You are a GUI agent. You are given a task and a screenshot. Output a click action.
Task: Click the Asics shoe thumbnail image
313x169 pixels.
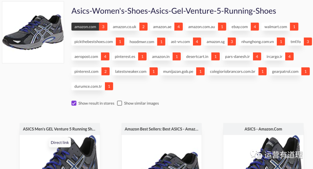tap(33, 32)
